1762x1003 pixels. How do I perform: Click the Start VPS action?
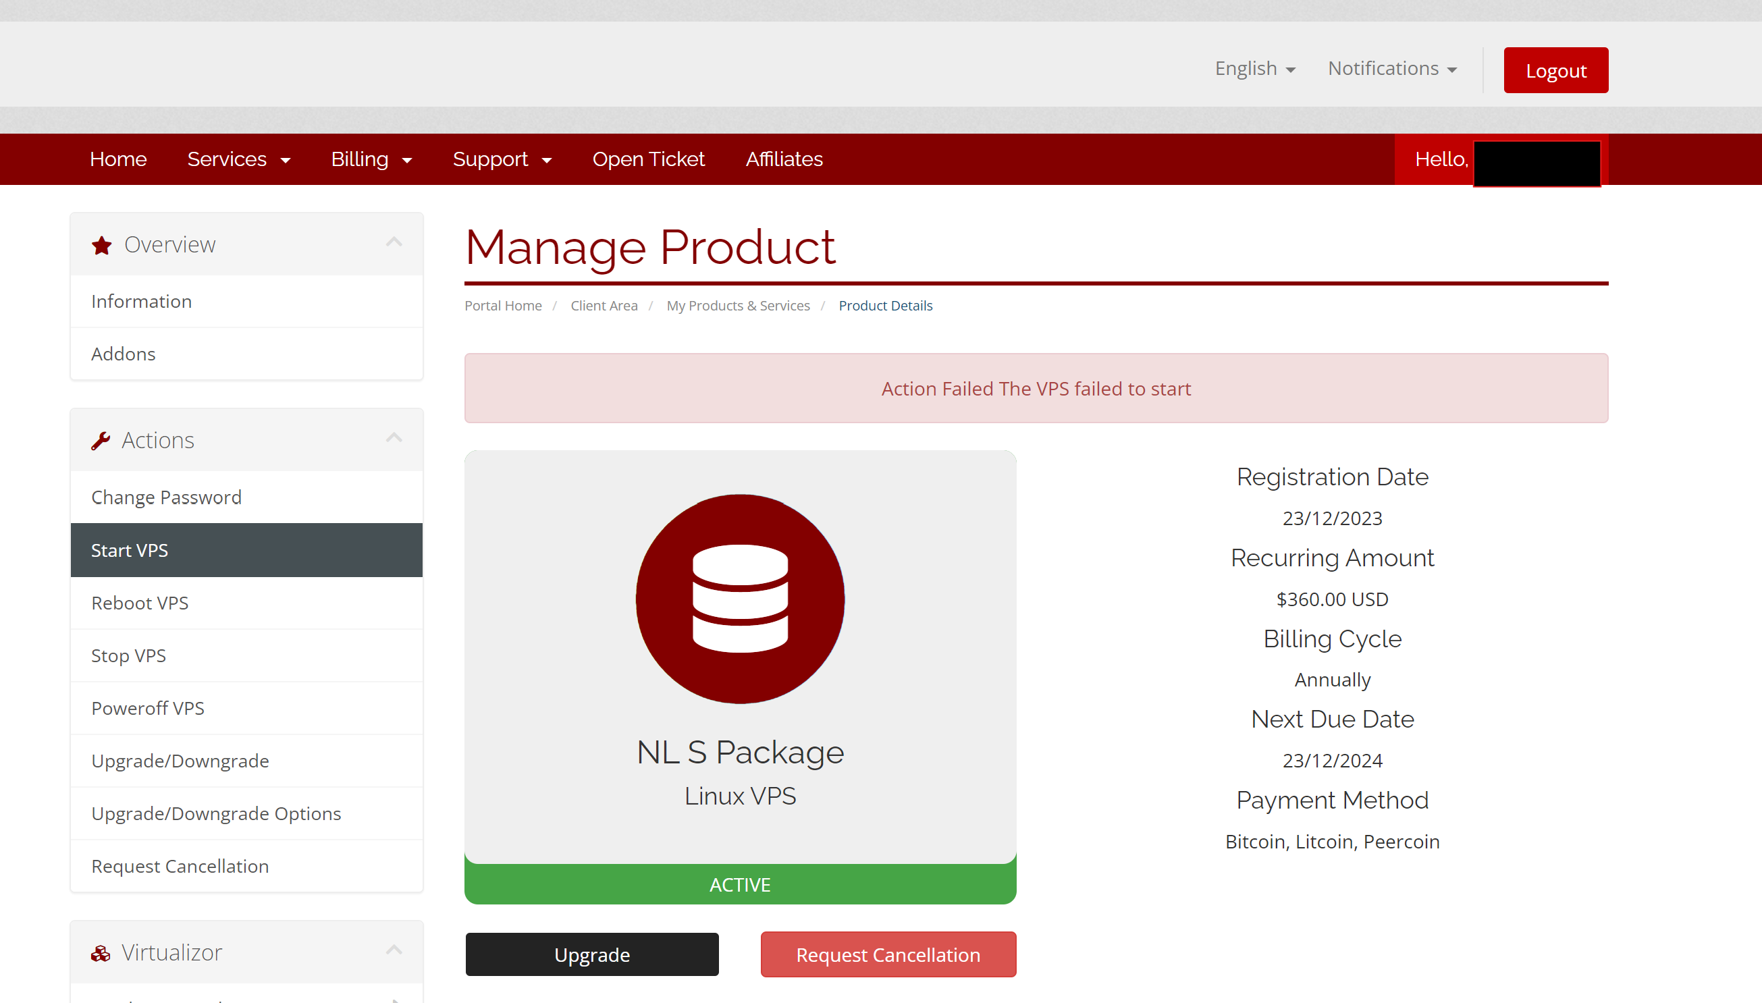246,550
